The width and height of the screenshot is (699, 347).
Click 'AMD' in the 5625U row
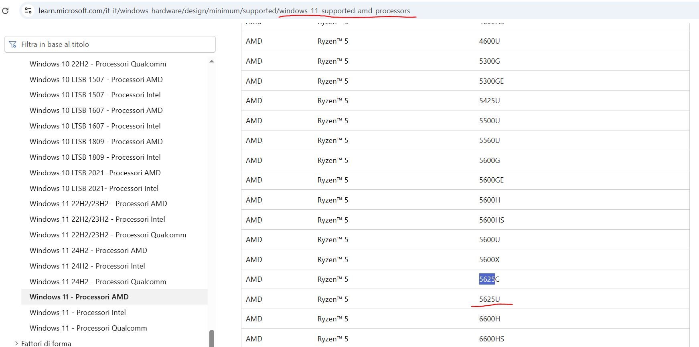[x=254, y=299]
